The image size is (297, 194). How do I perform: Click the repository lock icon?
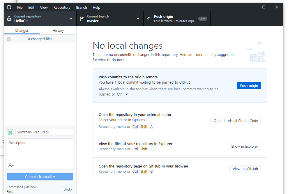tap(9, 19)
